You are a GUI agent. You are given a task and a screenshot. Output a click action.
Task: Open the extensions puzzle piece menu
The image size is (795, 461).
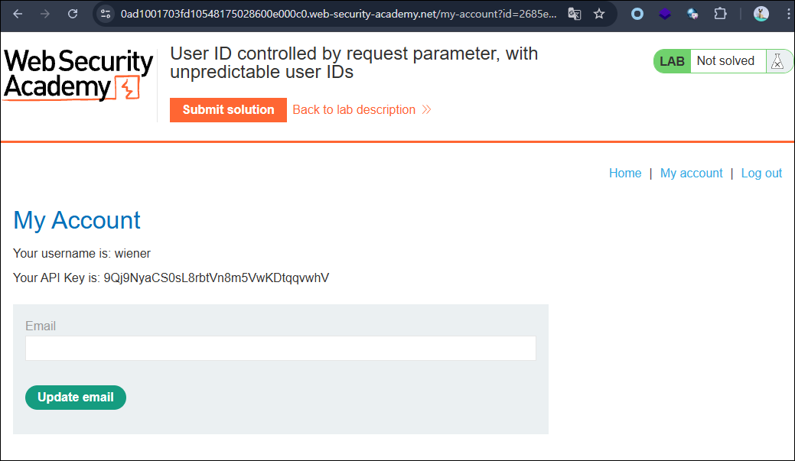[720, 14]
